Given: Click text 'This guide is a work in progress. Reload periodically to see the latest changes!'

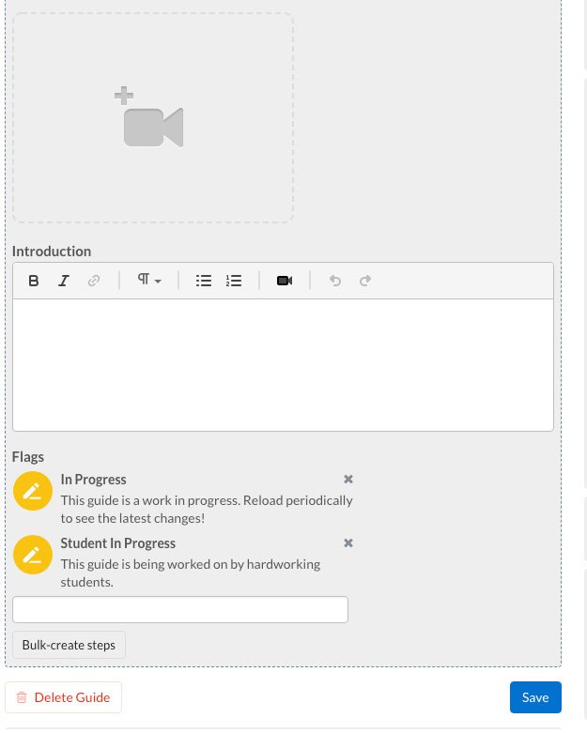Looking at the screenshot, I should click(x=207, y=510).
